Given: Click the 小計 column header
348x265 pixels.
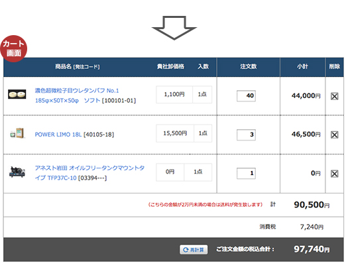Looking at the screenshot, I should (302, 66).
